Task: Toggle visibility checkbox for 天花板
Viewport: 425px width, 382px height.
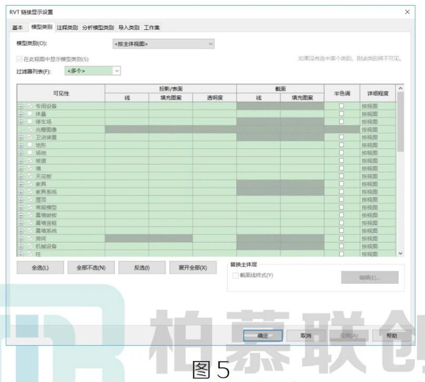Action: click(30, 176)
